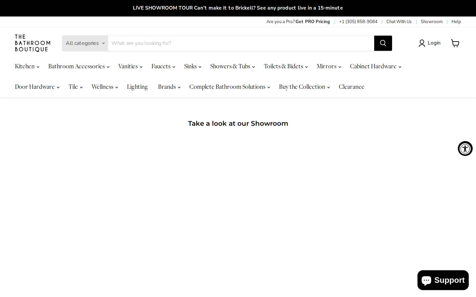Expand the Tile menu
476x297 pixels.
pyautogui.click(x=75, y=87)
